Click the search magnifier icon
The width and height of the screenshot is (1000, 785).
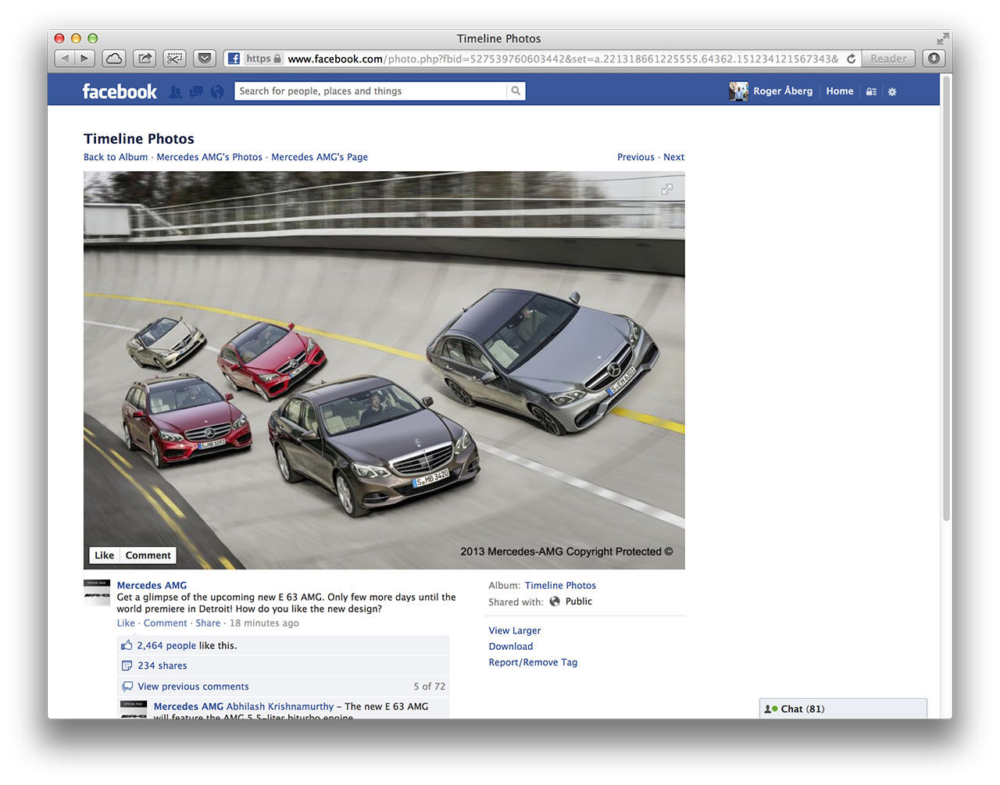(x=516, y=91)
